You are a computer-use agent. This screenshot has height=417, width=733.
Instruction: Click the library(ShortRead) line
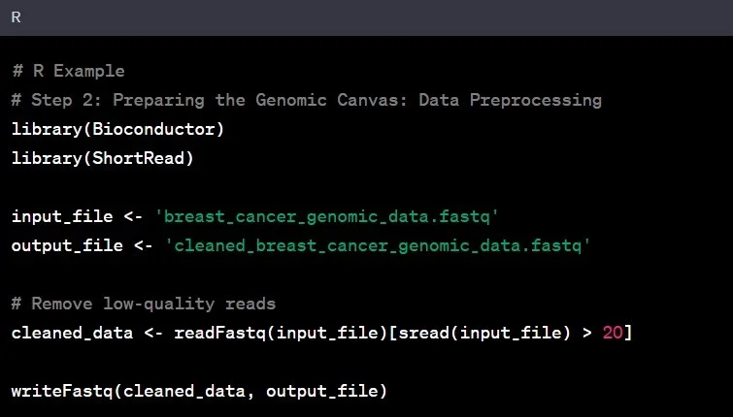pyautogui.click(x=102, y=158)
